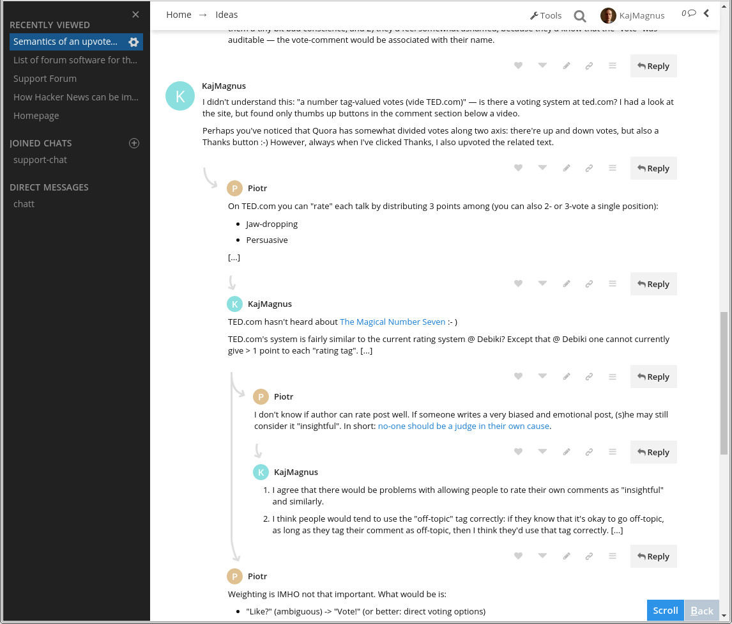Image resolution: width=732 pixels, height=624 pixels.
Task: Toggle the heart on Piotr's TED.com rating post
Action: [x=518, y=283]
